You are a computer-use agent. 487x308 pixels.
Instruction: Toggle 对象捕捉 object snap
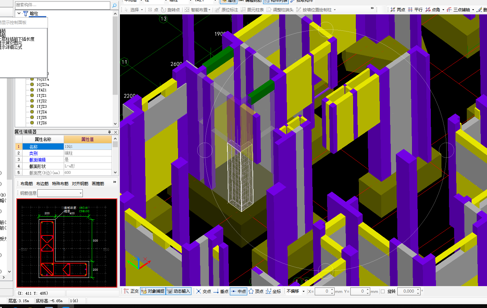click(153, 291)
